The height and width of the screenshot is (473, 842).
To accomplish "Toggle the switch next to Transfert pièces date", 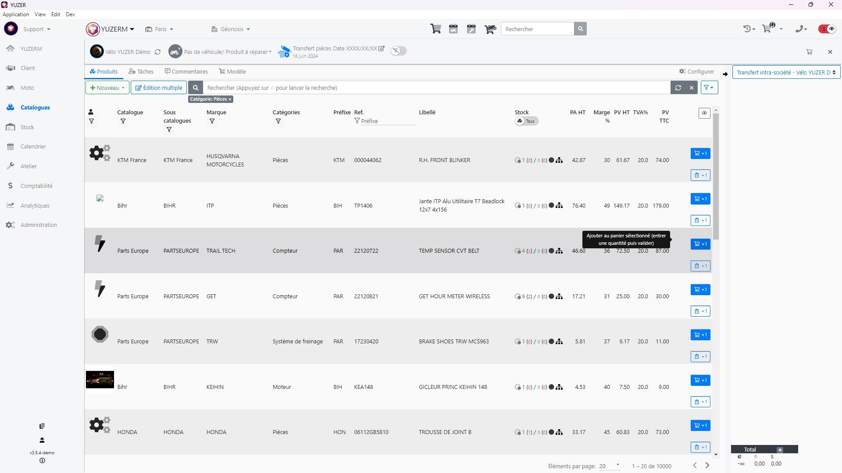I will point(399,51).
